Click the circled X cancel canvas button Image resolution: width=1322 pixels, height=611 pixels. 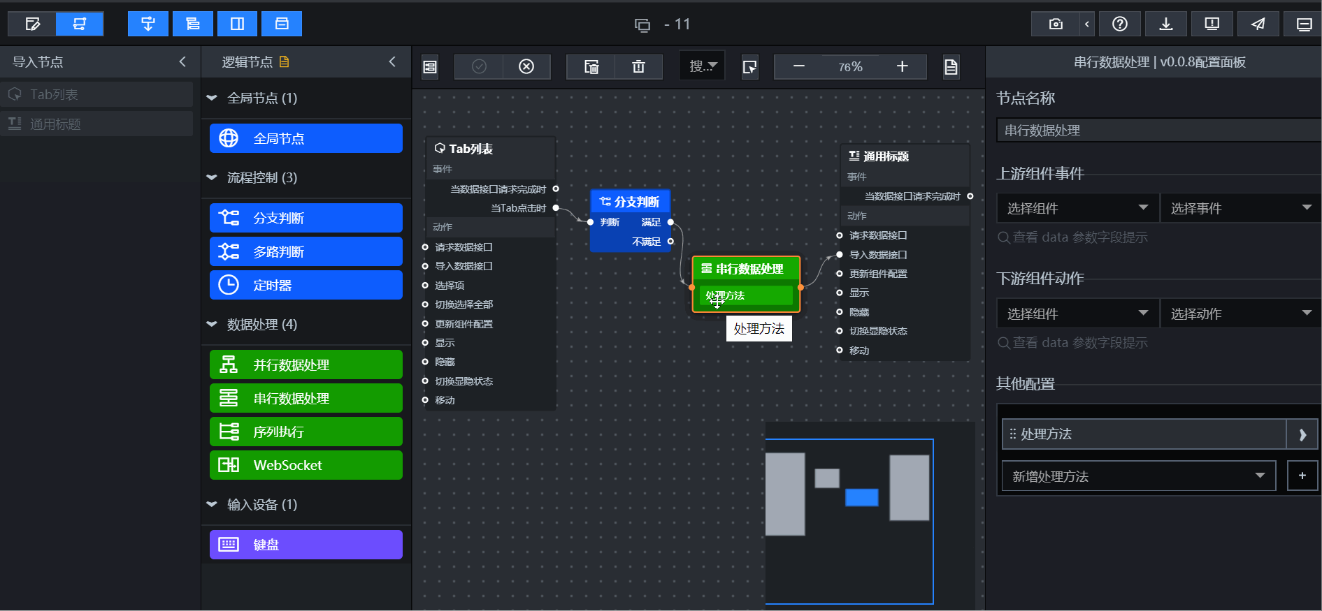coord(526,66)
